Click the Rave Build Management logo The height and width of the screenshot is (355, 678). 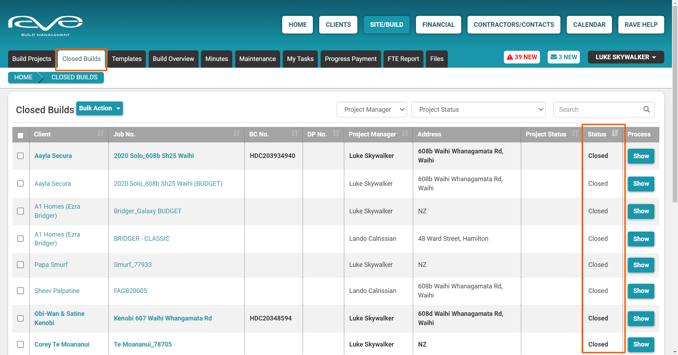[45, 25]
